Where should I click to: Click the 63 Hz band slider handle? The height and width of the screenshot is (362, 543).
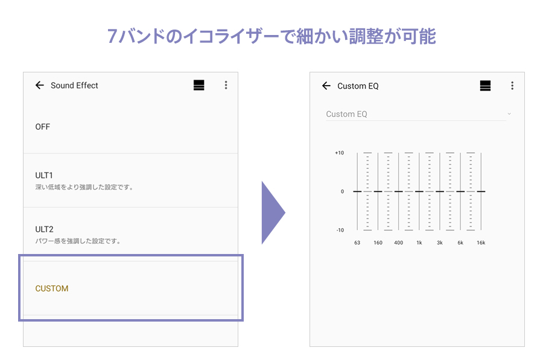point(358,191)
